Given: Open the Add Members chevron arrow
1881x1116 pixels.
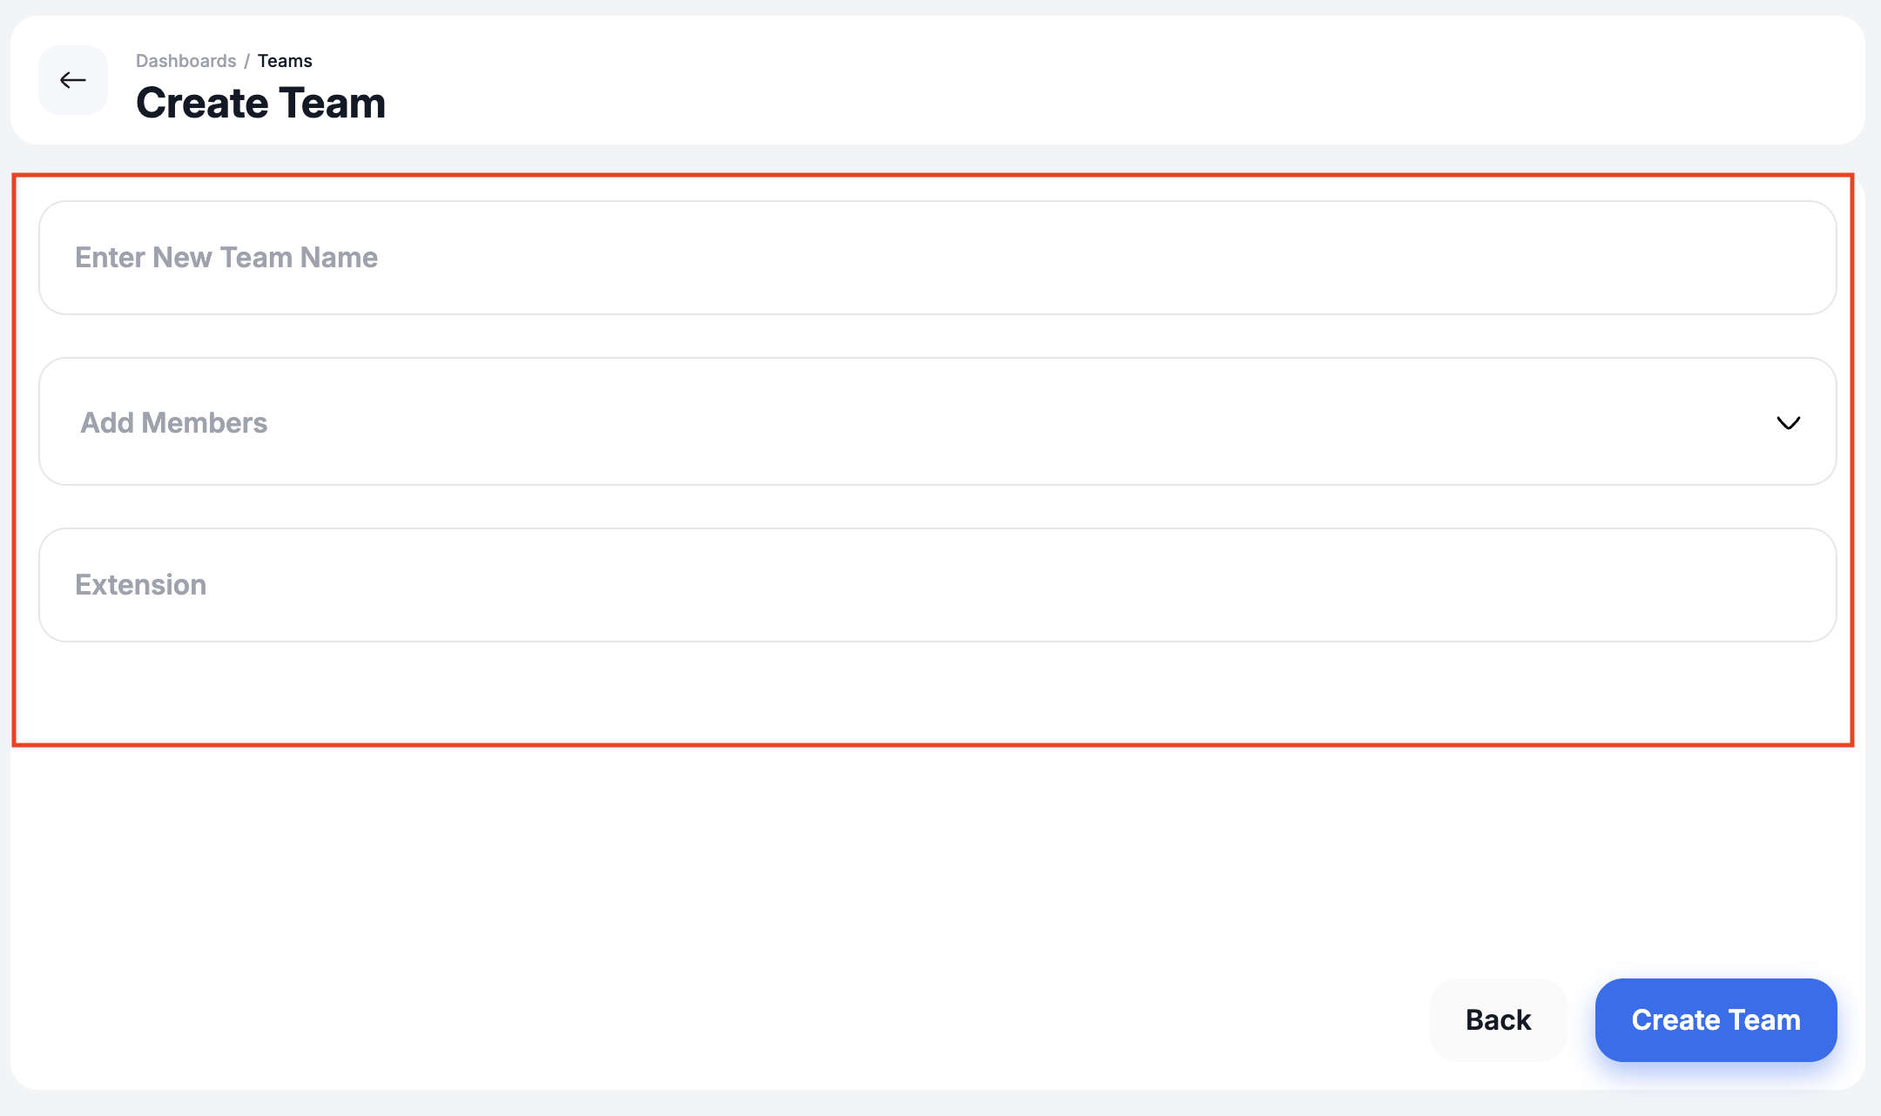Looking at the screenshot, I should click(1788, 422).
